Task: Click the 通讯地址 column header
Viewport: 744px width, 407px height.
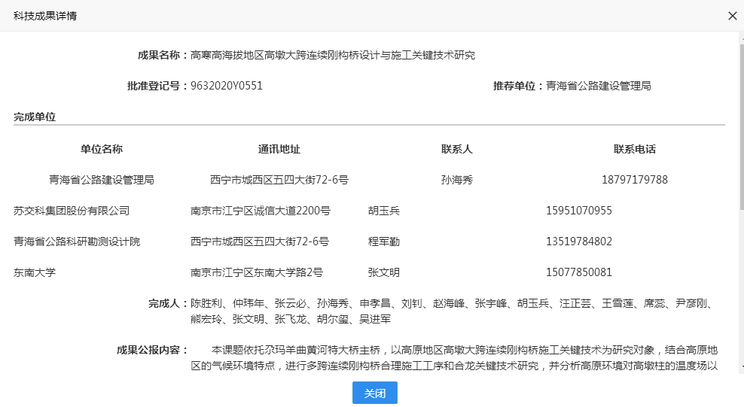Action: (x=279, y=149)
